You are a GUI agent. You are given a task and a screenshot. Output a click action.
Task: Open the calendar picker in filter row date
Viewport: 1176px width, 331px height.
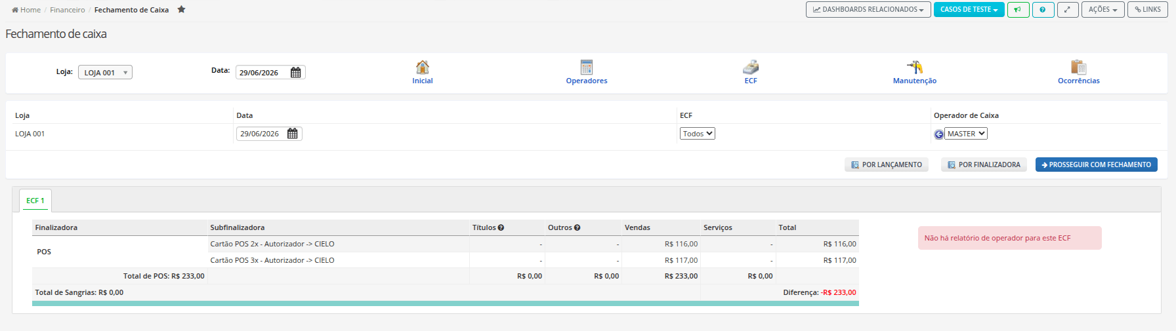pyautogui.click(x=293, y=134)
